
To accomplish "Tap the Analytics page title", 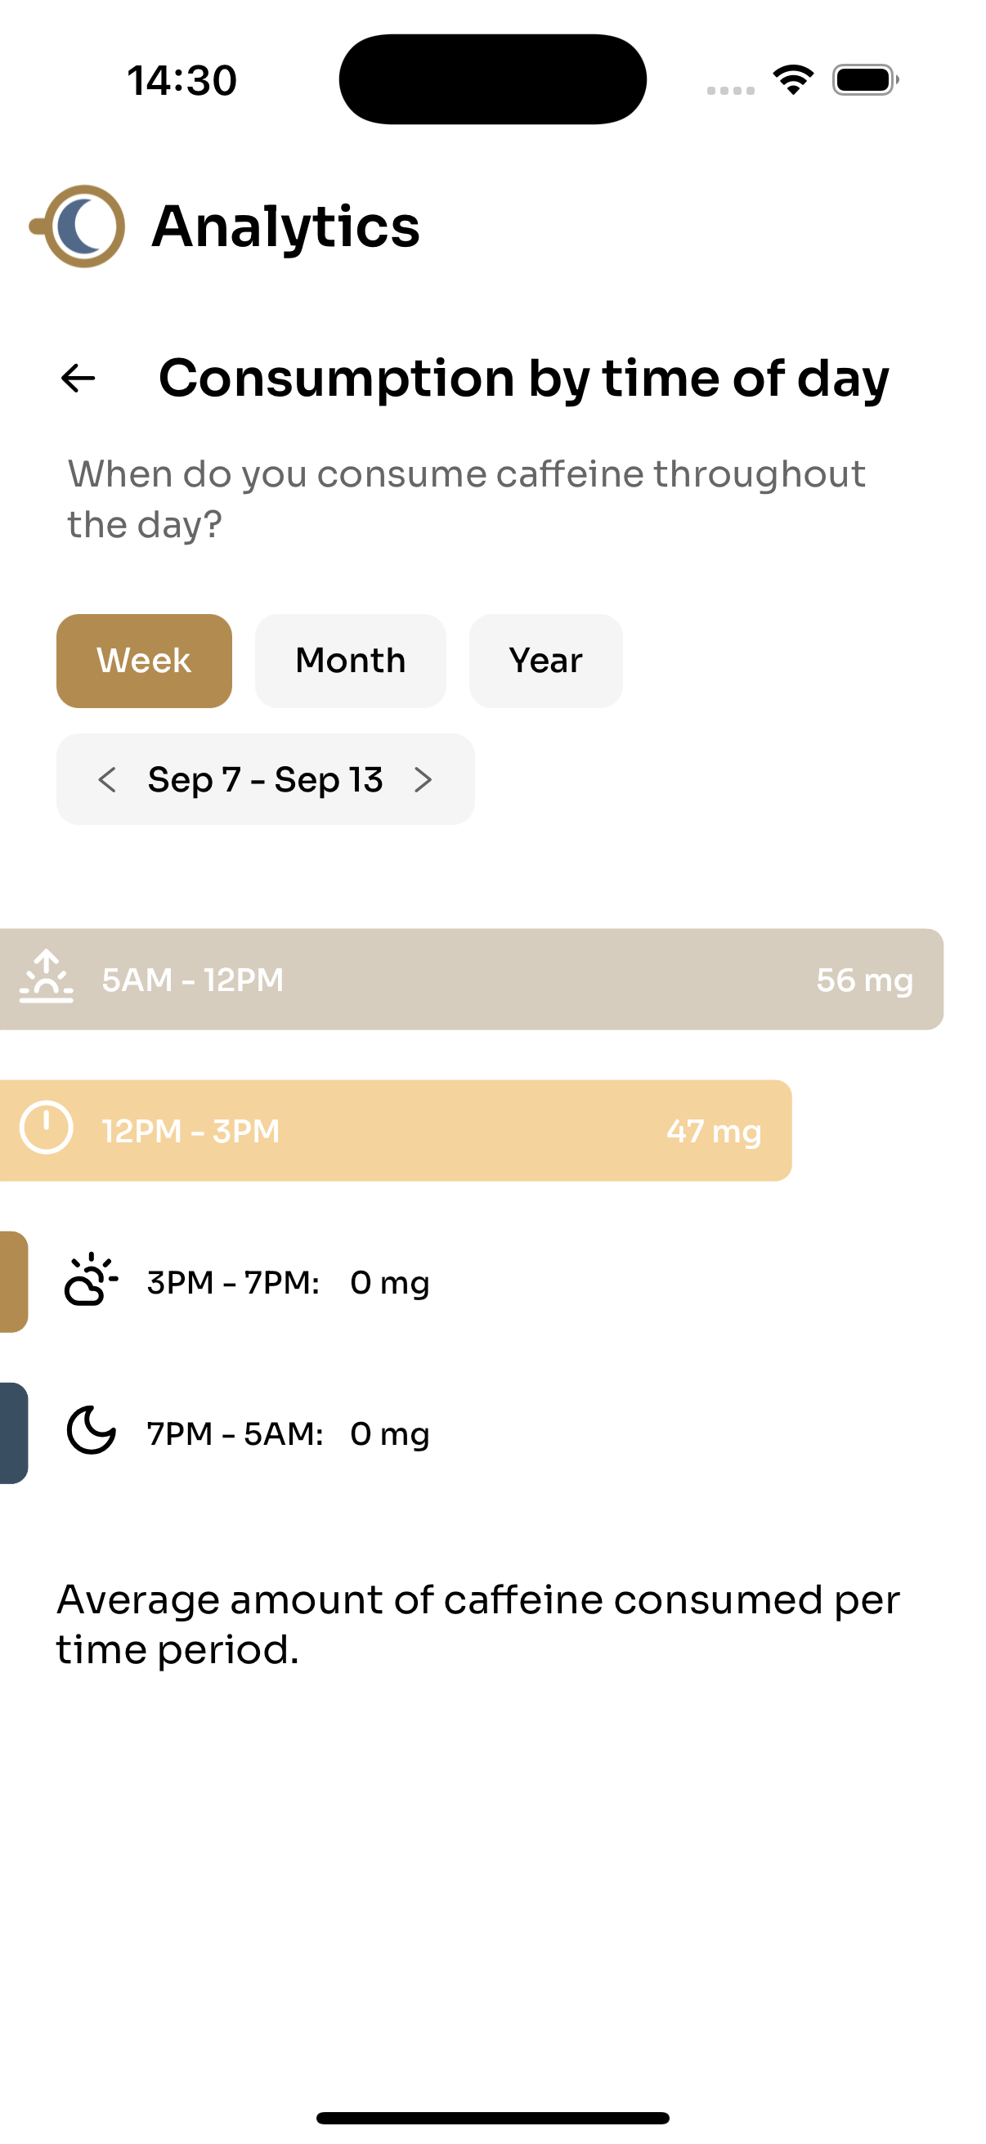I will (286, 227).
